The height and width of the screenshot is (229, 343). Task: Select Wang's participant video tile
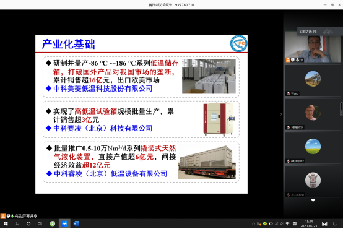coord(313,80)
